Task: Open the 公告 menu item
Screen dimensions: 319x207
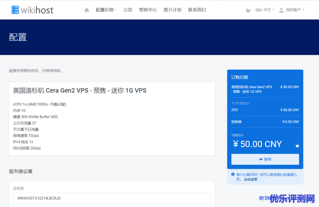Action: coord(128,10)
